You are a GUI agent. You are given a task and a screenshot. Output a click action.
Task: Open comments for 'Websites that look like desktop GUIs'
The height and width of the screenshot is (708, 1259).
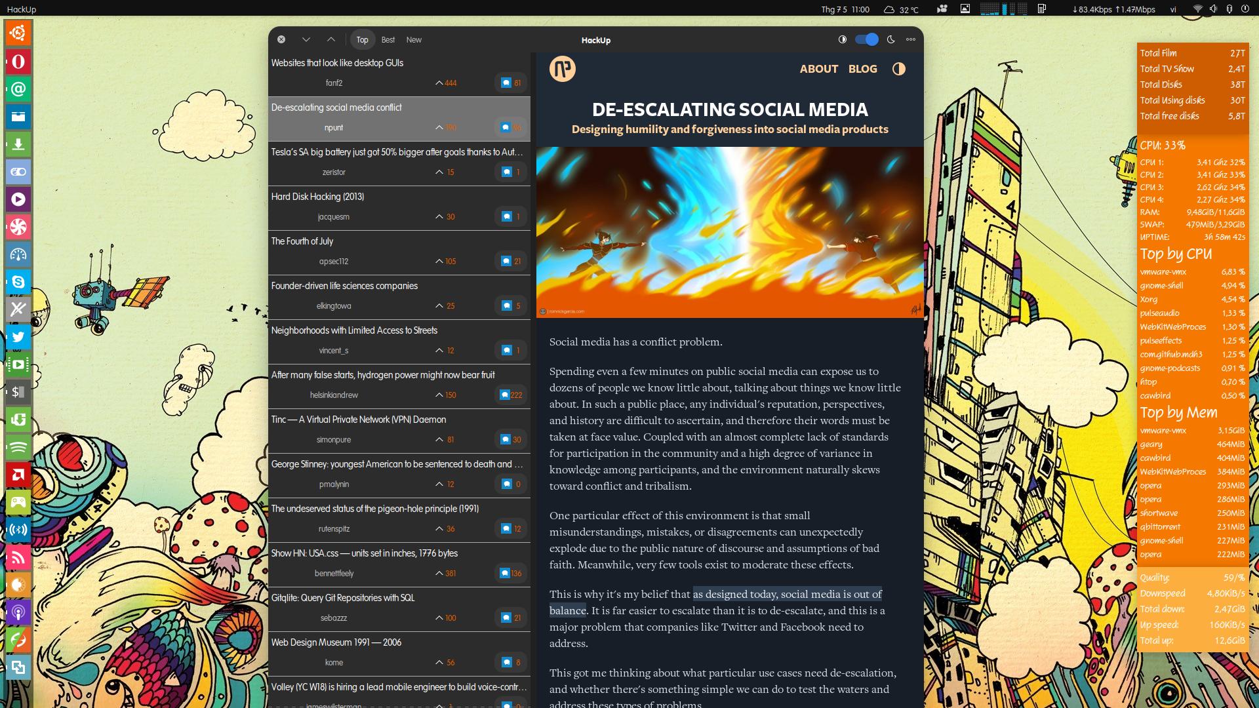point(511,83)
